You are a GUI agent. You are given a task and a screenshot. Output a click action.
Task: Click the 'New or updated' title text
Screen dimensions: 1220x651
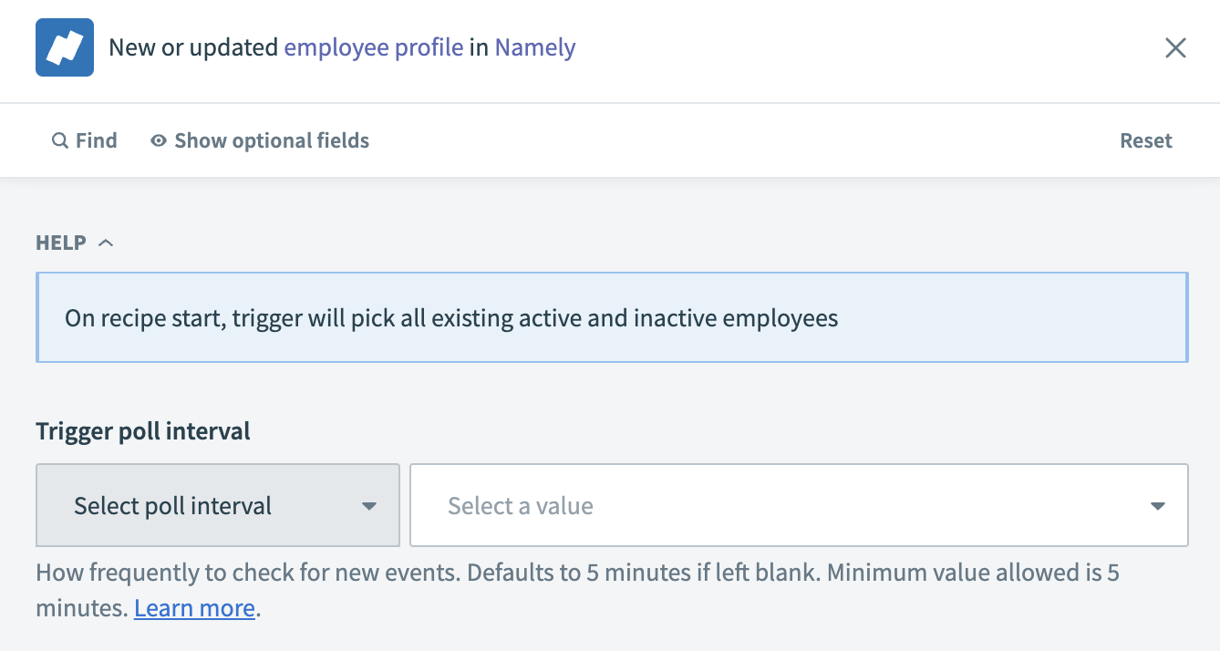(193, 47)
